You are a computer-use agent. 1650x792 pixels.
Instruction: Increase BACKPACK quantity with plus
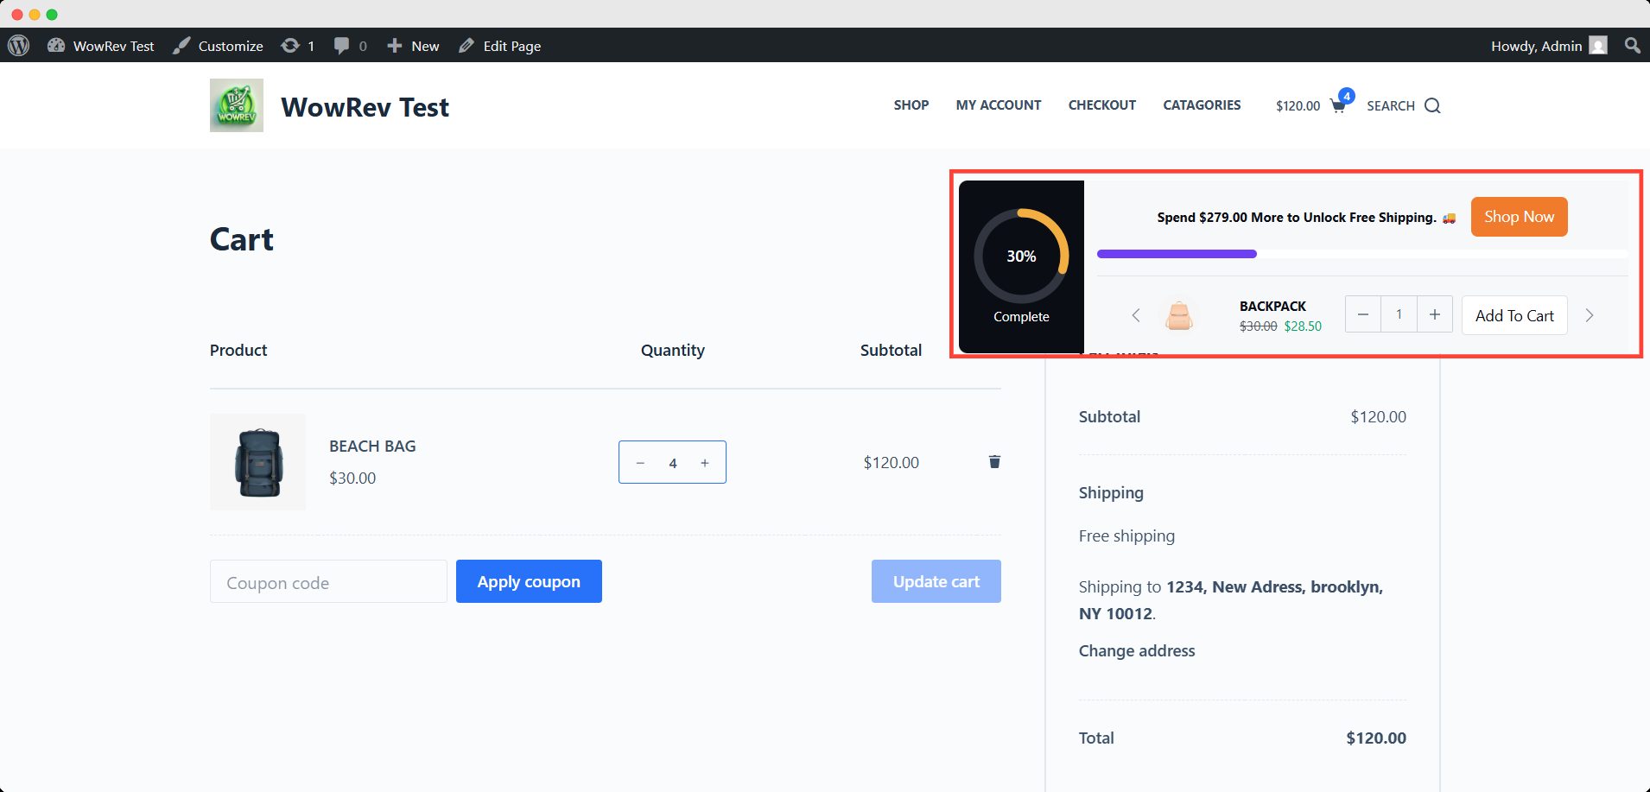[1435, 314]
